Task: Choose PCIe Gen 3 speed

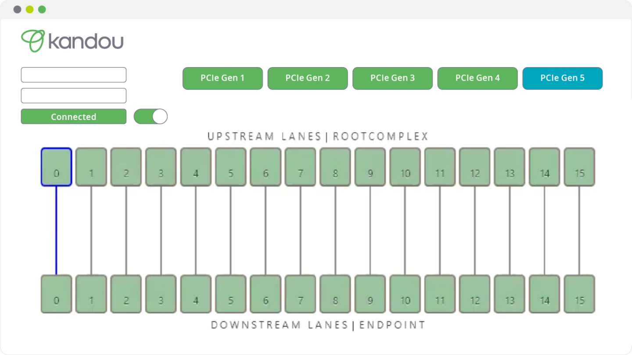Action: pos(392,78)
